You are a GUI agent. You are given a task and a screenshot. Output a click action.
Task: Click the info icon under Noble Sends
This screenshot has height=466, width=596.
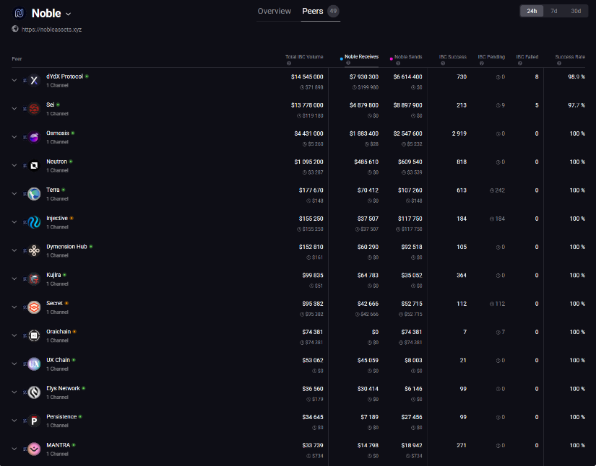(398, 63)
